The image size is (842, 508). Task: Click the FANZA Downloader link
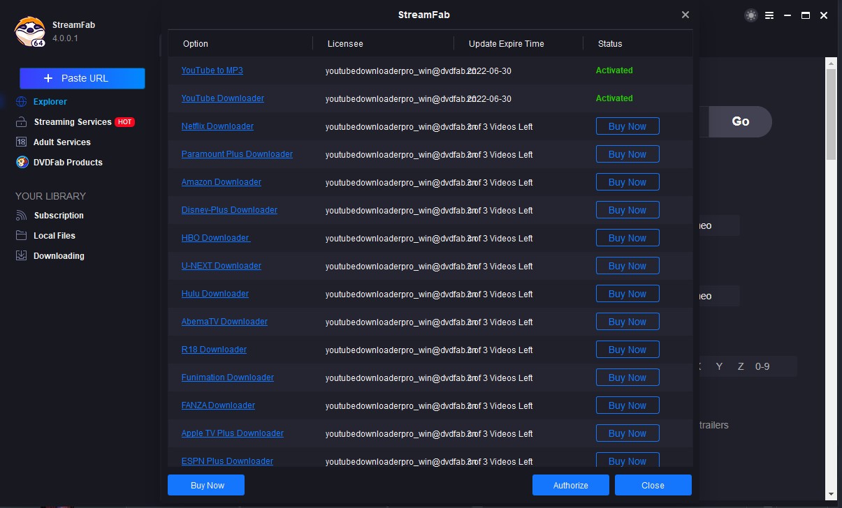pos(218,405)
